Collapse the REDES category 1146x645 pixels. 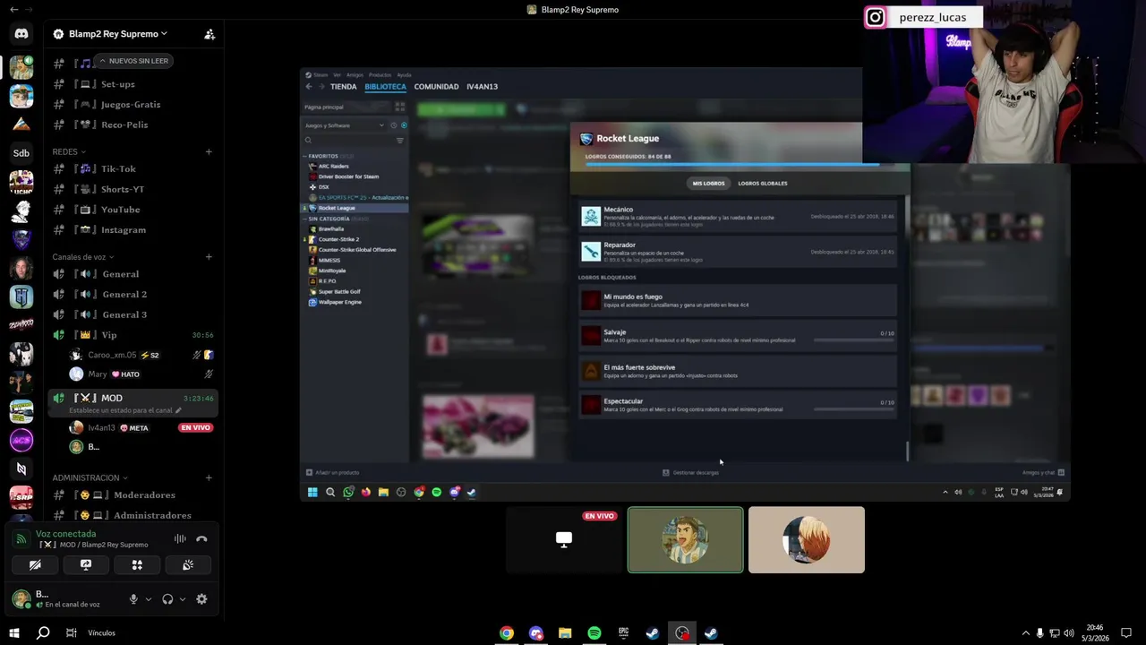click(x=69, y=151)
